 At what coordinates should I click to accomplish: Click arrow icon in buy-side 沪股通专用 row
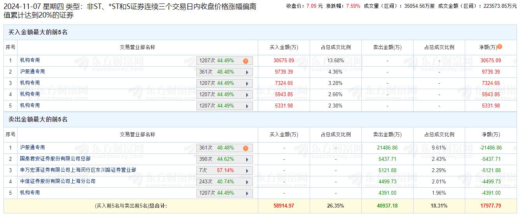click(x=247, y=72)
